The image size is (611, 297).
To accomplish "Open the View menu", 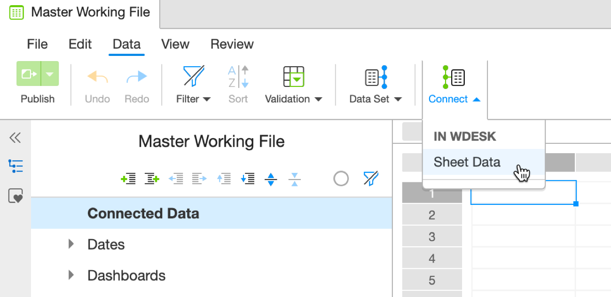I will point(175,44).
